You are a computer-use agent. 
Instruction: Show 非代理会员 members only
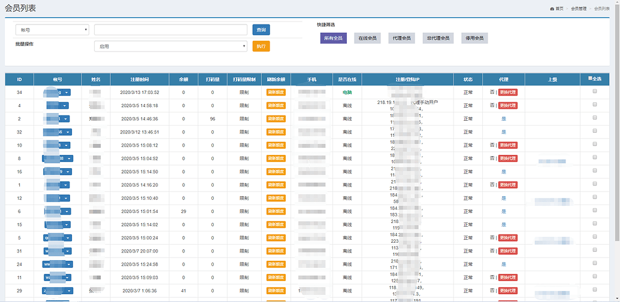click(437, 38)
